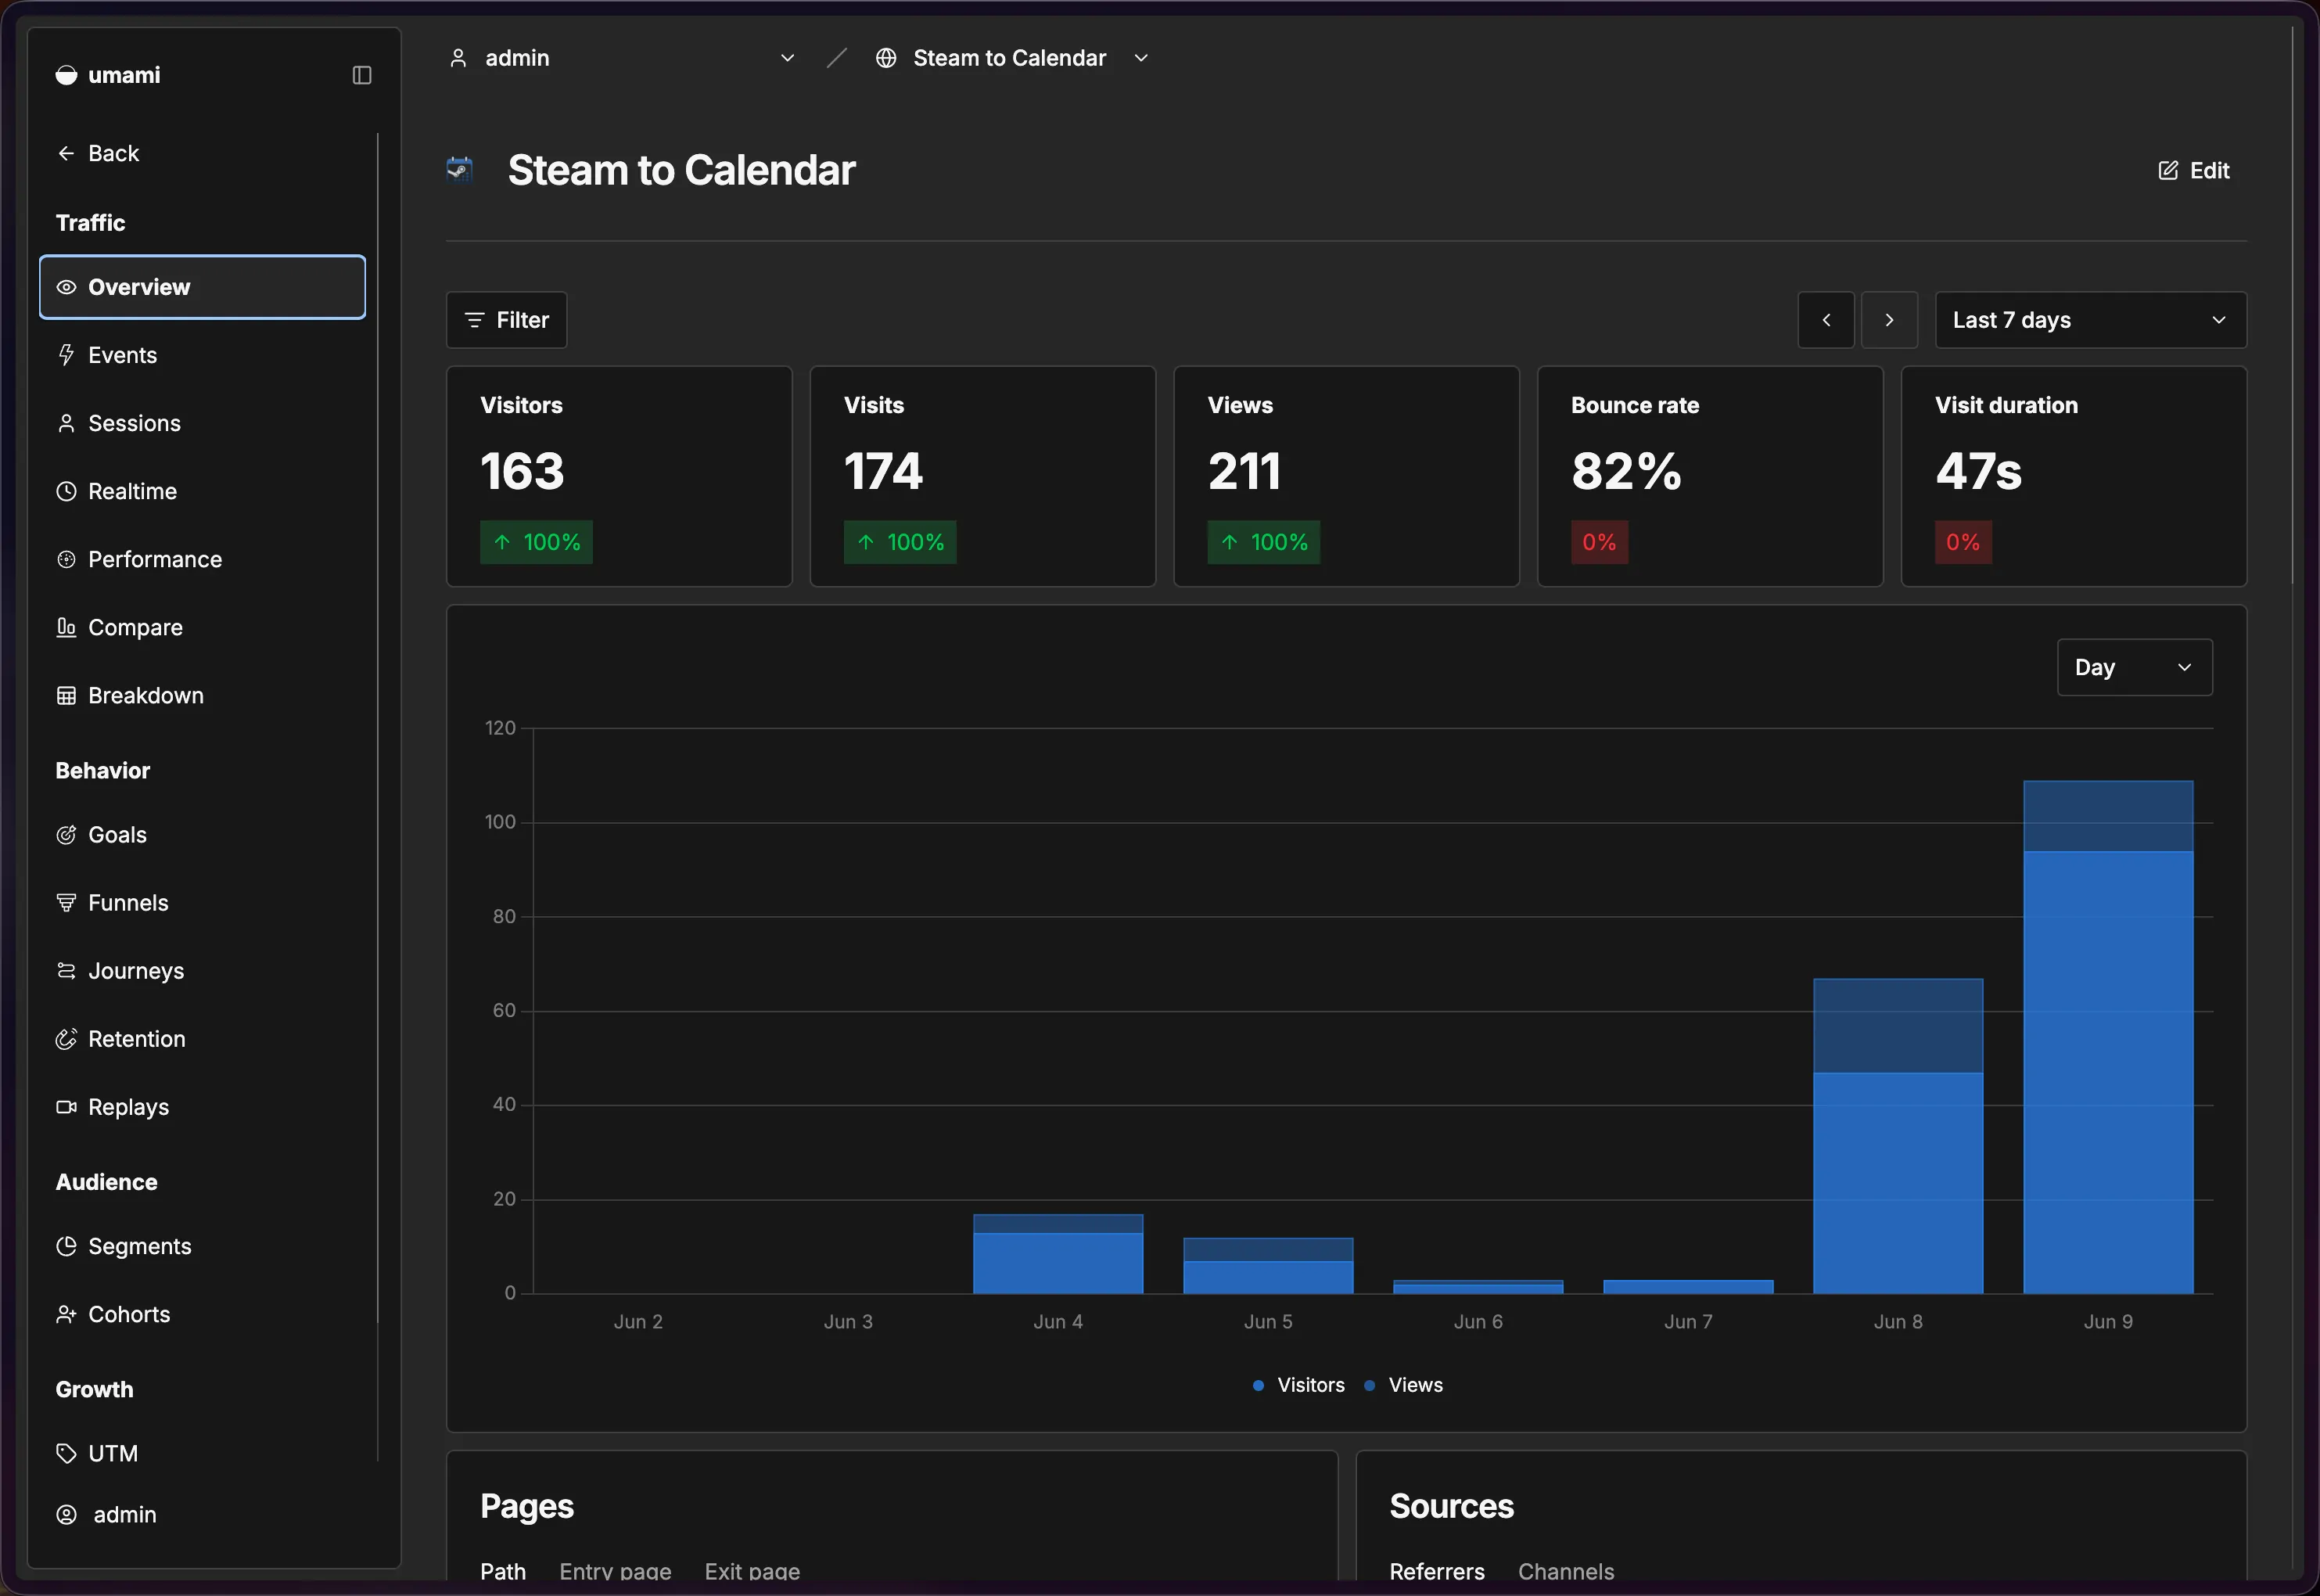Toggle the Visitors series in chart legend
The image size is (2320, 1596).
point(1298,1385)
